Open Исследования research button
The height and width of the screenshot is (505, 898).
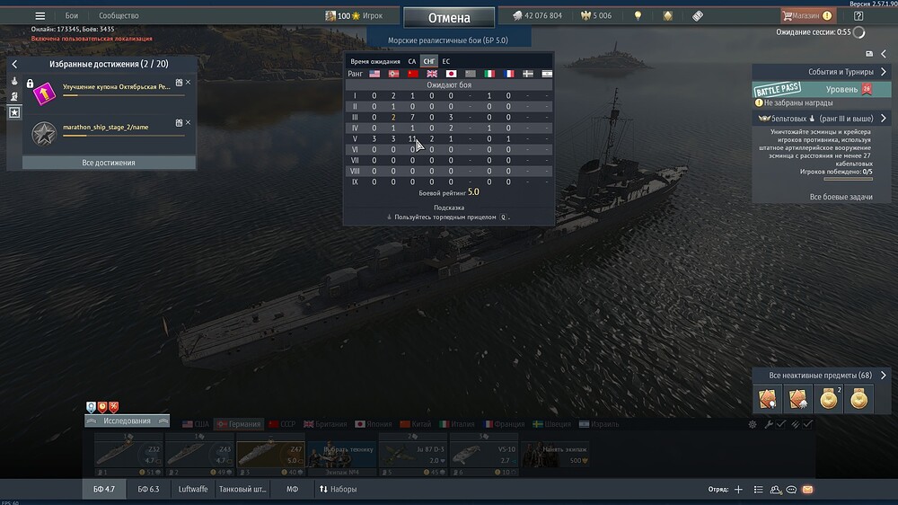[x=128, y=421]
